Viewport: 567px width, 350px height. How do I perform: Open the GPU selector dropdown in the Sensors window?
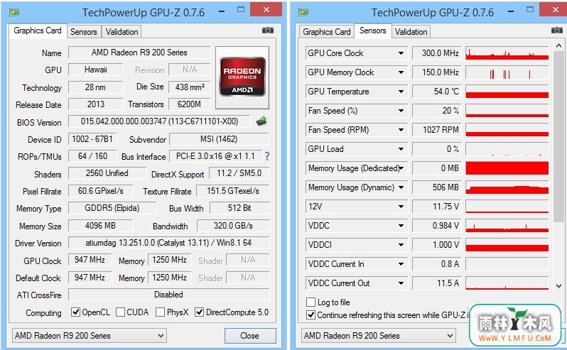(x=379, y=336)
